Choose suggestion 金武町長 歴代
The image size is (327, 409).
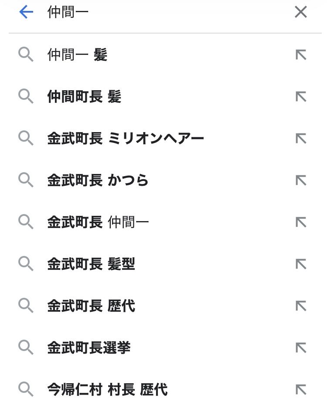pyautogui.click(x=91, y=306)
